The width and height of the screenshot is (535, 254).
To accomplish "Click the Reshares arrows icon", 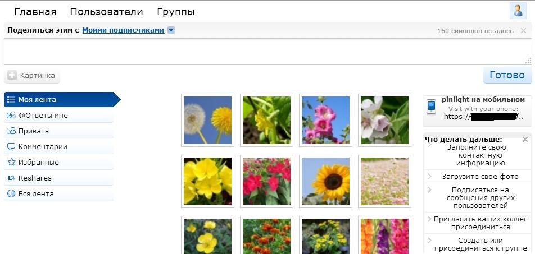I will coord(11,178).
